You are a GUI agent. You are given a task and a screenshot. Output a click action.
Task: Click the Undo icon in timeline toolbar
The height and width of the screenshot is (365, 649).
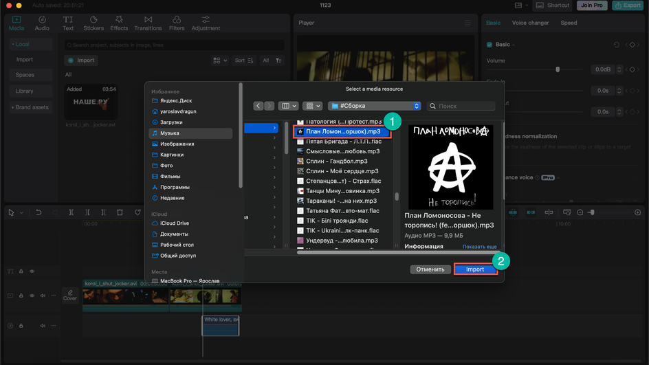(38, 212)
